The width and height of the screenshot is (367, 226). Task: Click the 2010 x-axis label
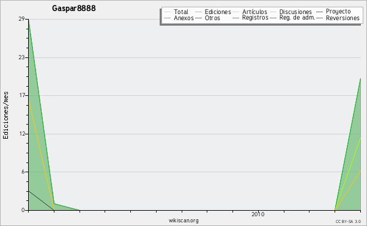(x=258, y=214)
